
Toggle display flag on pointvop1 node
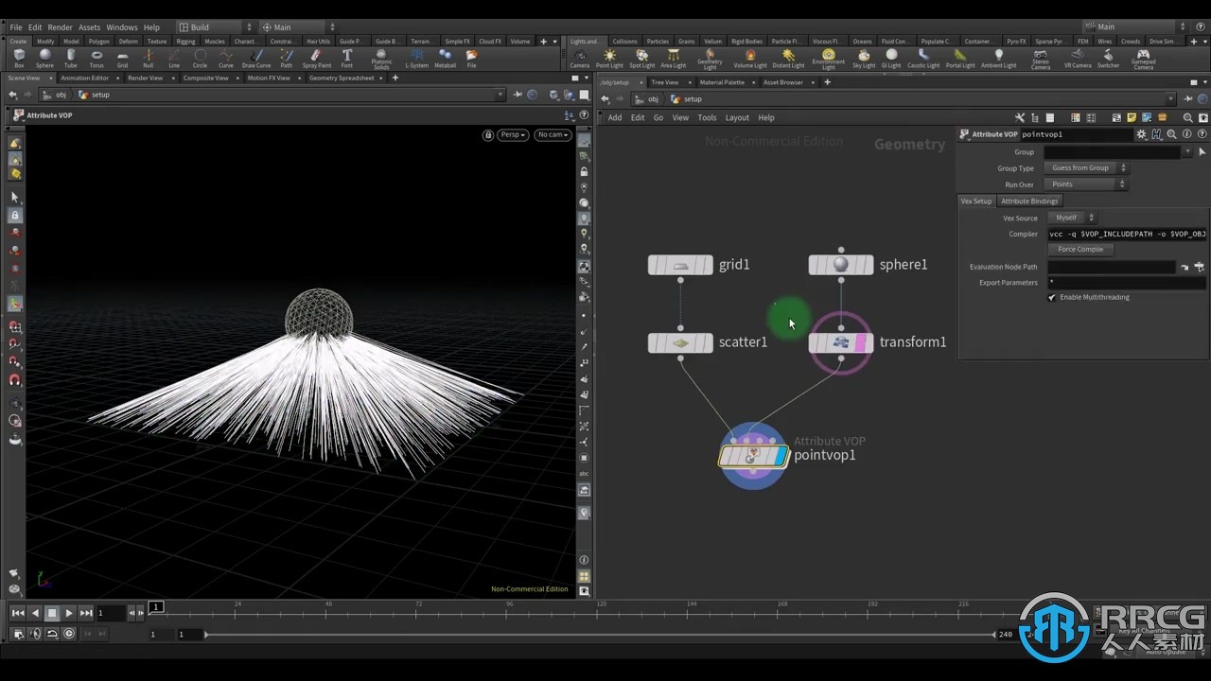click(x=781, y=457)
